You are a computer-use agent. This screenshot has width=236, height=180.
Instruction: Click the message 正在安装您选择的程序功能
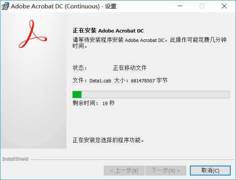[108, 140]
